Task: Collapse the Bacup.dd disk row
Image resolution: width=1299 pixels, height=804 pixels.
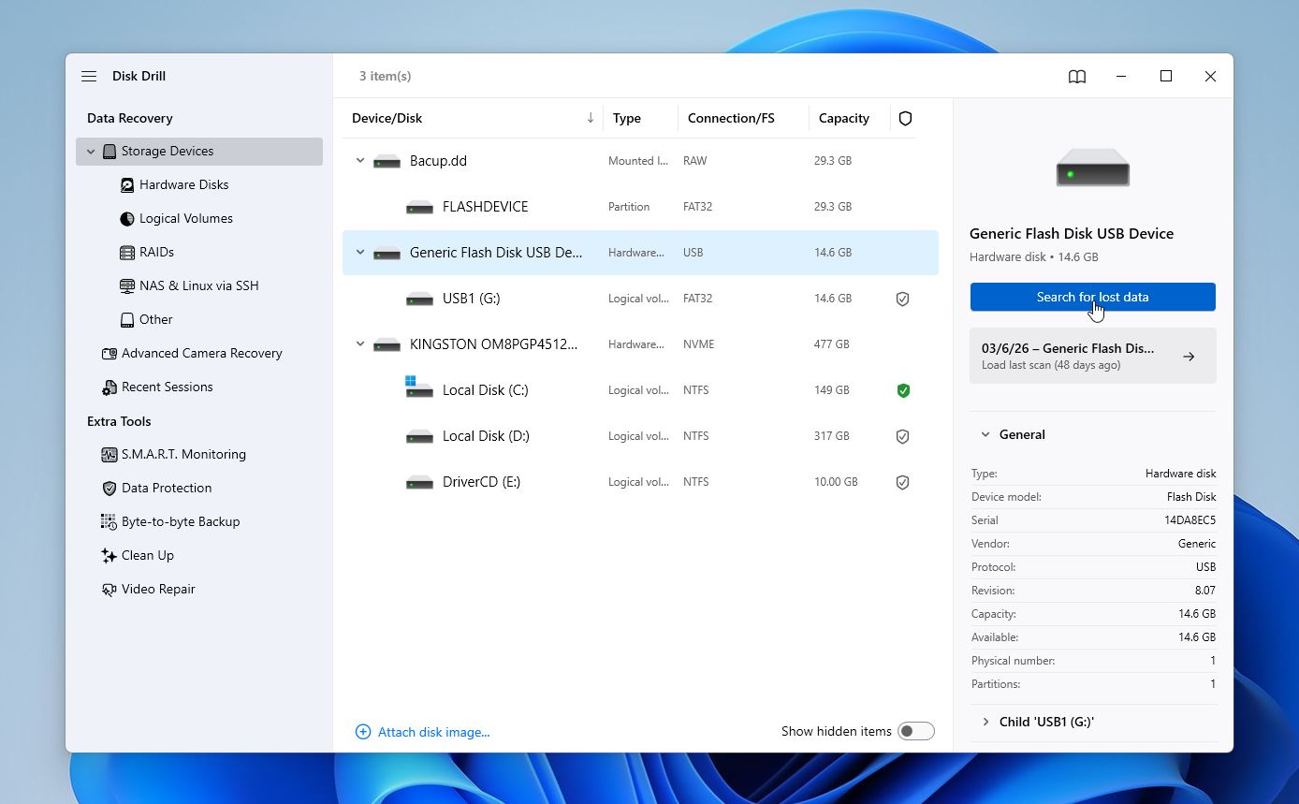Action: 360,161
